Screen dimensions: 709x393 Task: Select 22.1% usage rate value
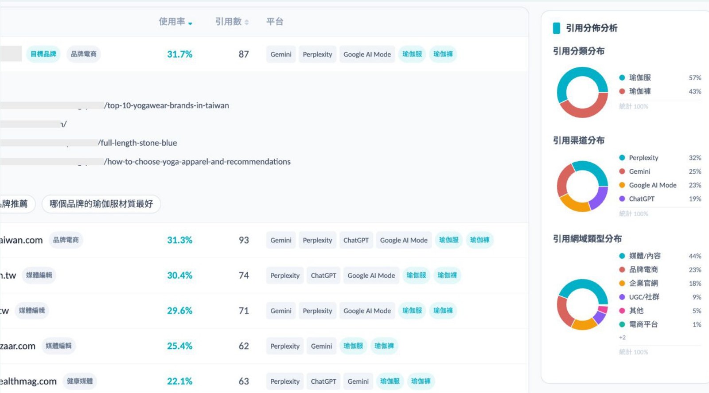coord(179,381)
